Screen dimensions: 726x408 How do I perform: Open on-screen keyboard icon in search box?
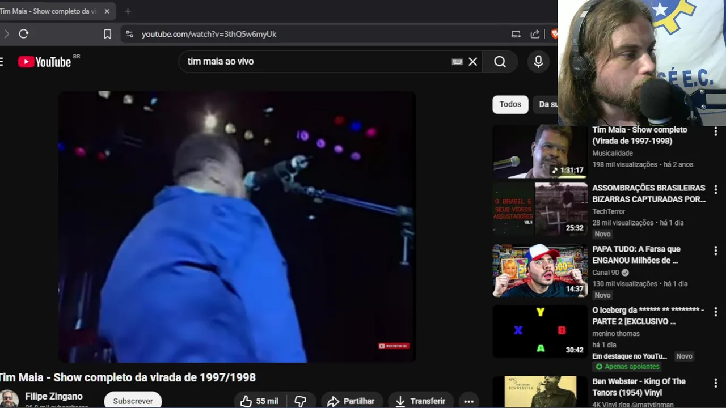tap(457, 62)
